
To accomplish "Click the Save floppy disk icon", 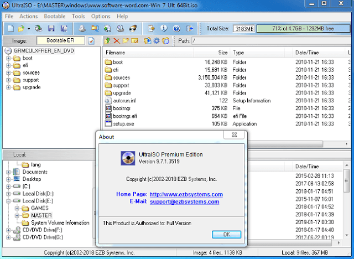I will pos(51,28).
